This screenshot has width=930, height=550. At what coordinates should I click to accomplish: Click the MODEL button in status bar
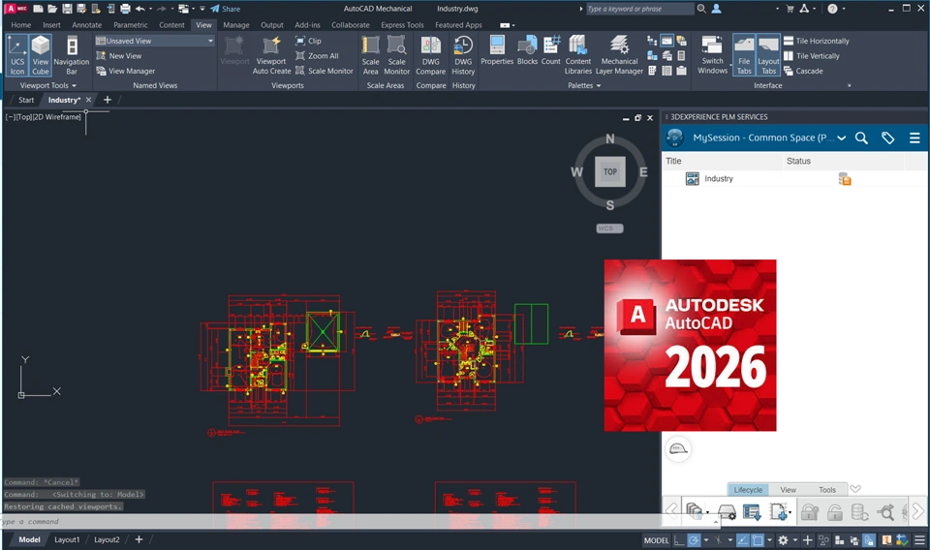click(656, 540)
